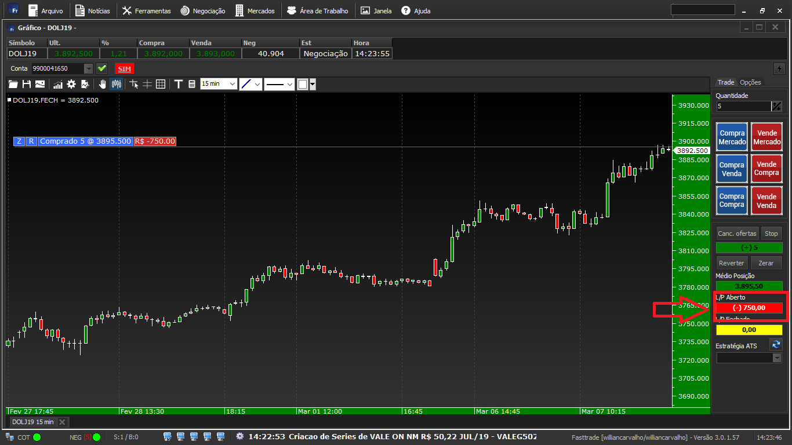Open a chart file with folder icon
The image size is (792, 445).
[13, 84]
